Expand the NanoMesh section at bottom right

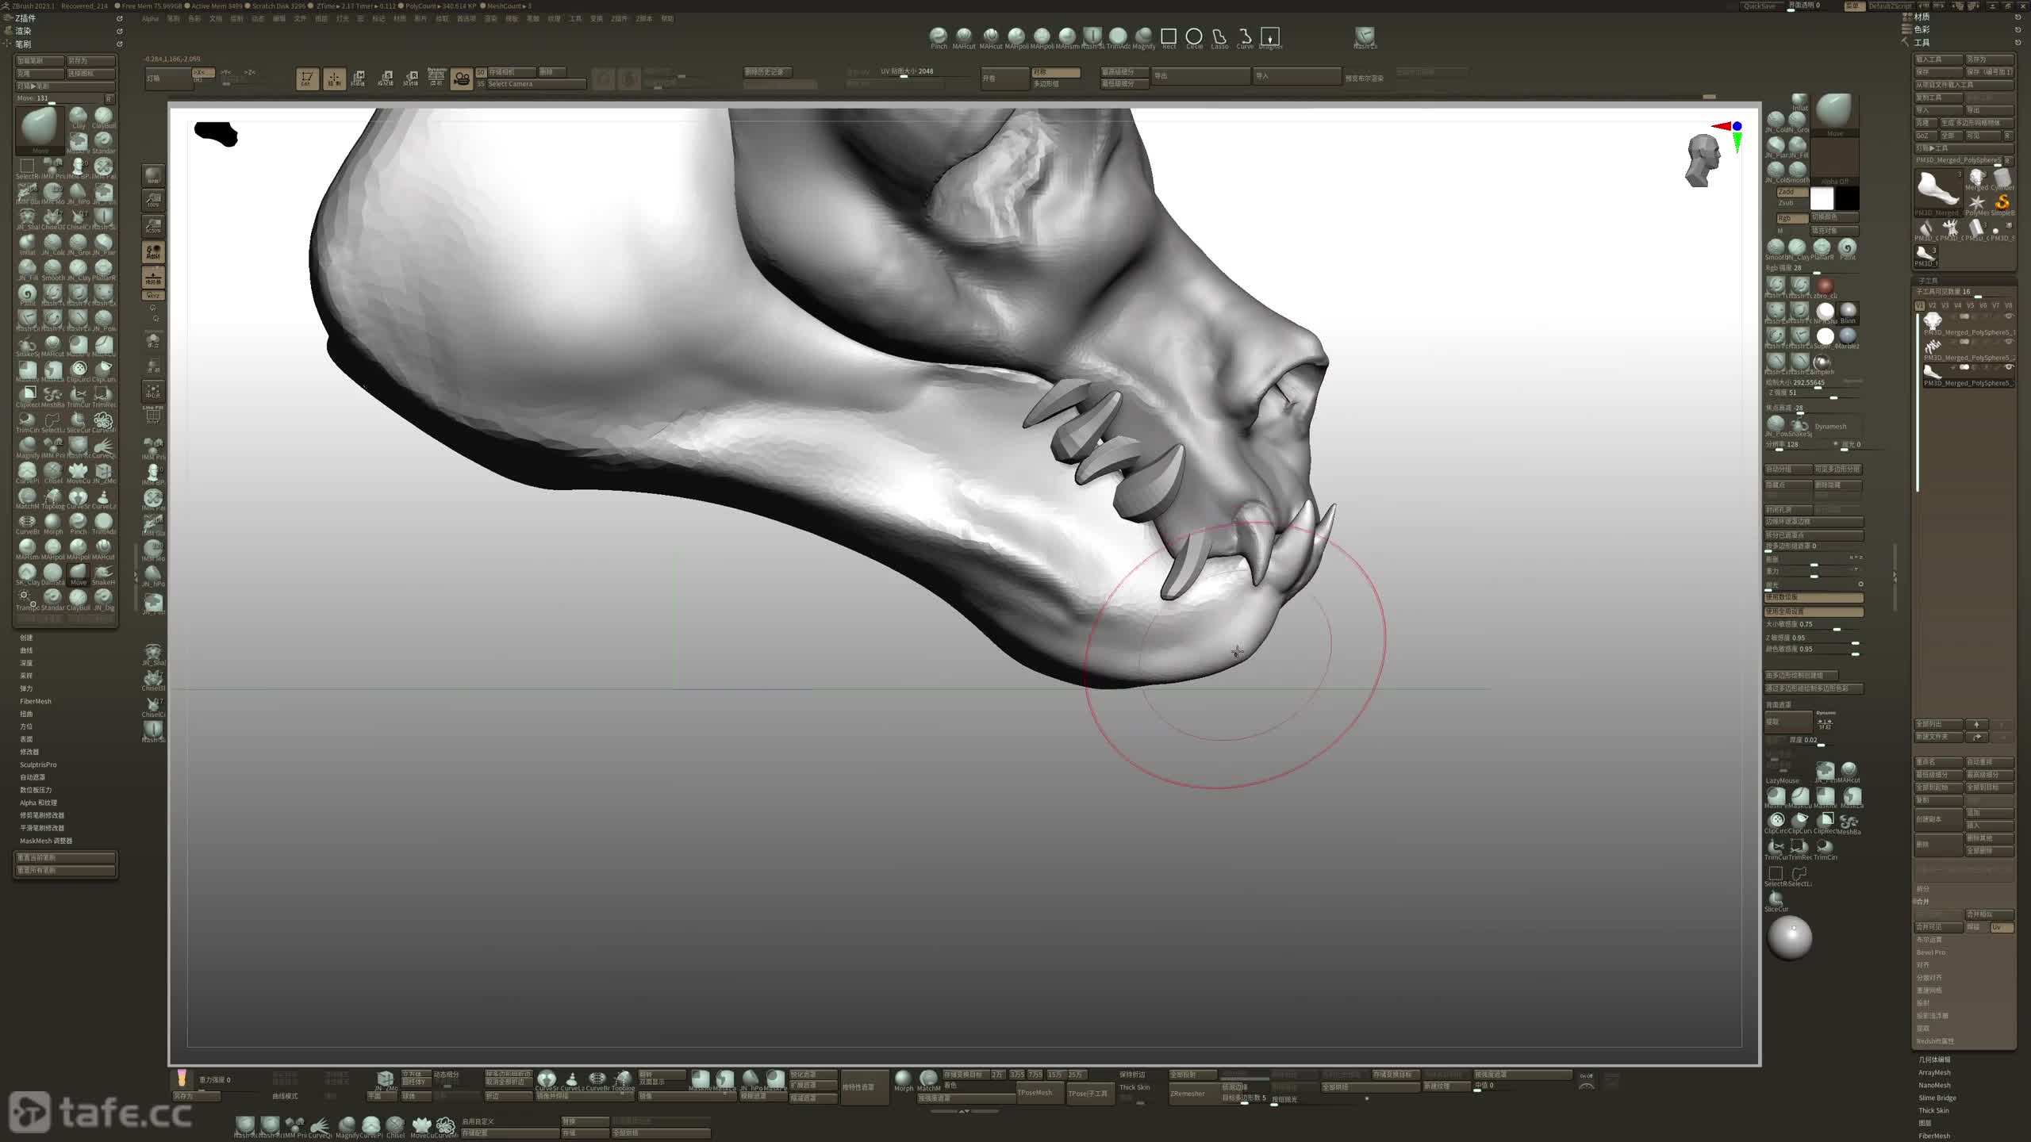tap(1934, 1085)
